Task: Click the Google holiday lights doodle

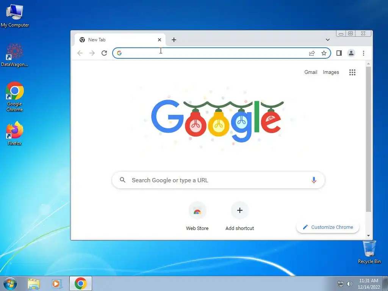Action: tap(217, 121)
